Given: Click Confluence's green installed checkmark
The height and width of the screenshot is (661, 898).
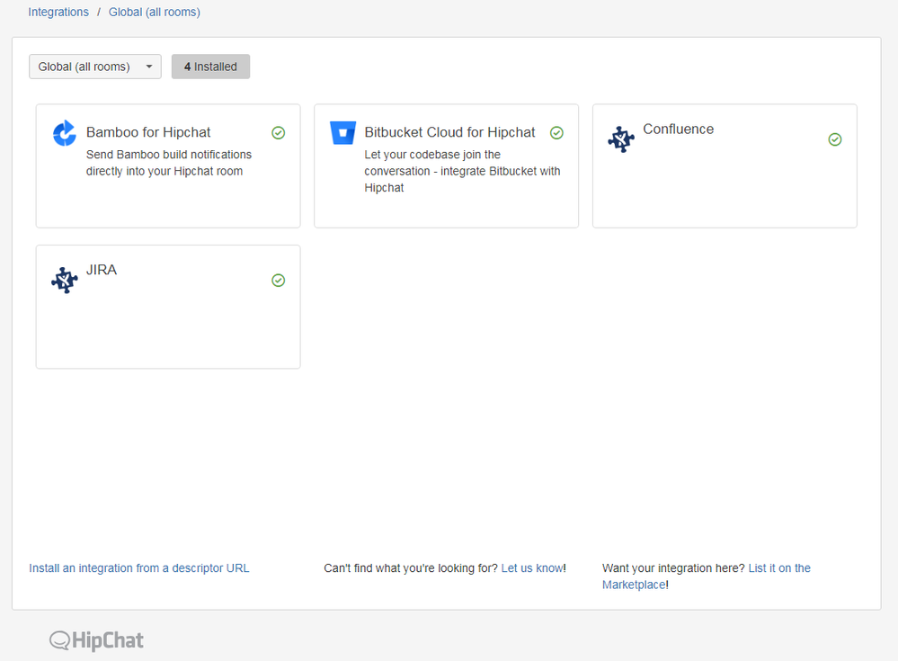Looking at the screenshot, I should (835, 139).
